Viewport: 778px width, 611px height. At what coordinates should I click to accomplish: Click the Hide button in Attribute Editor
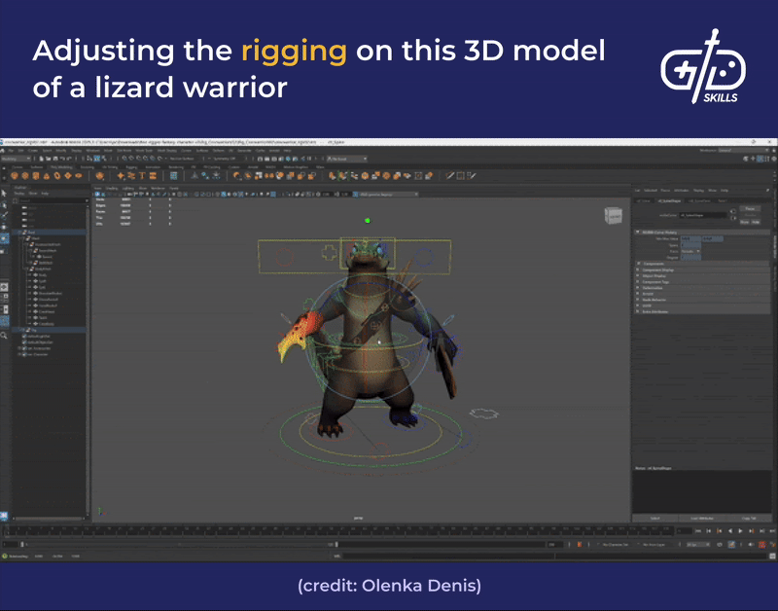tap(756, 222)
